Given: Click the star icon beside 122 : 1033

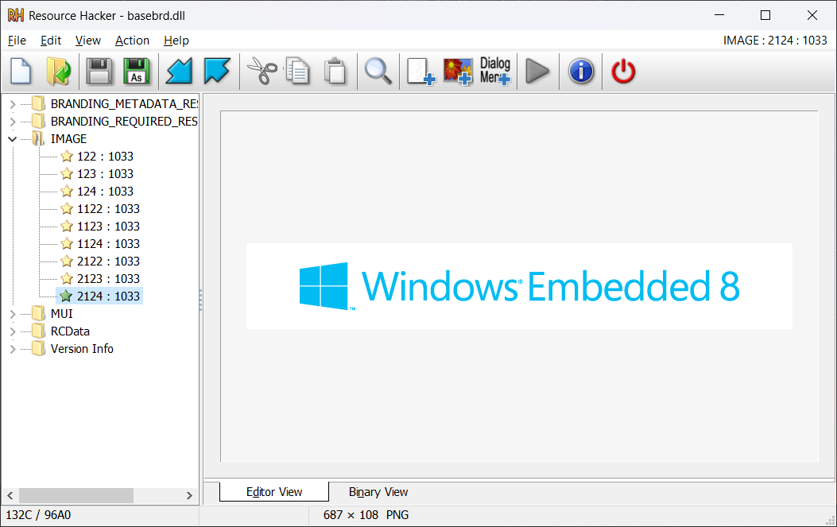Looking at the screenshot, I should (67, 157).
